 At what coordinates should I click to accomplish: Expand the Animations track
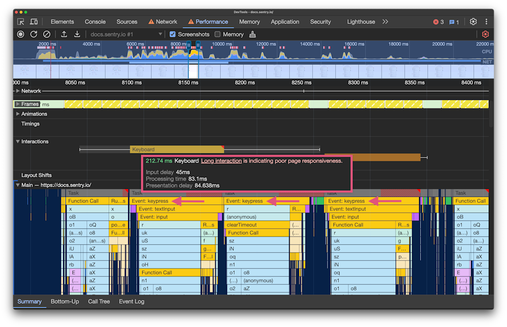point(18,114)
